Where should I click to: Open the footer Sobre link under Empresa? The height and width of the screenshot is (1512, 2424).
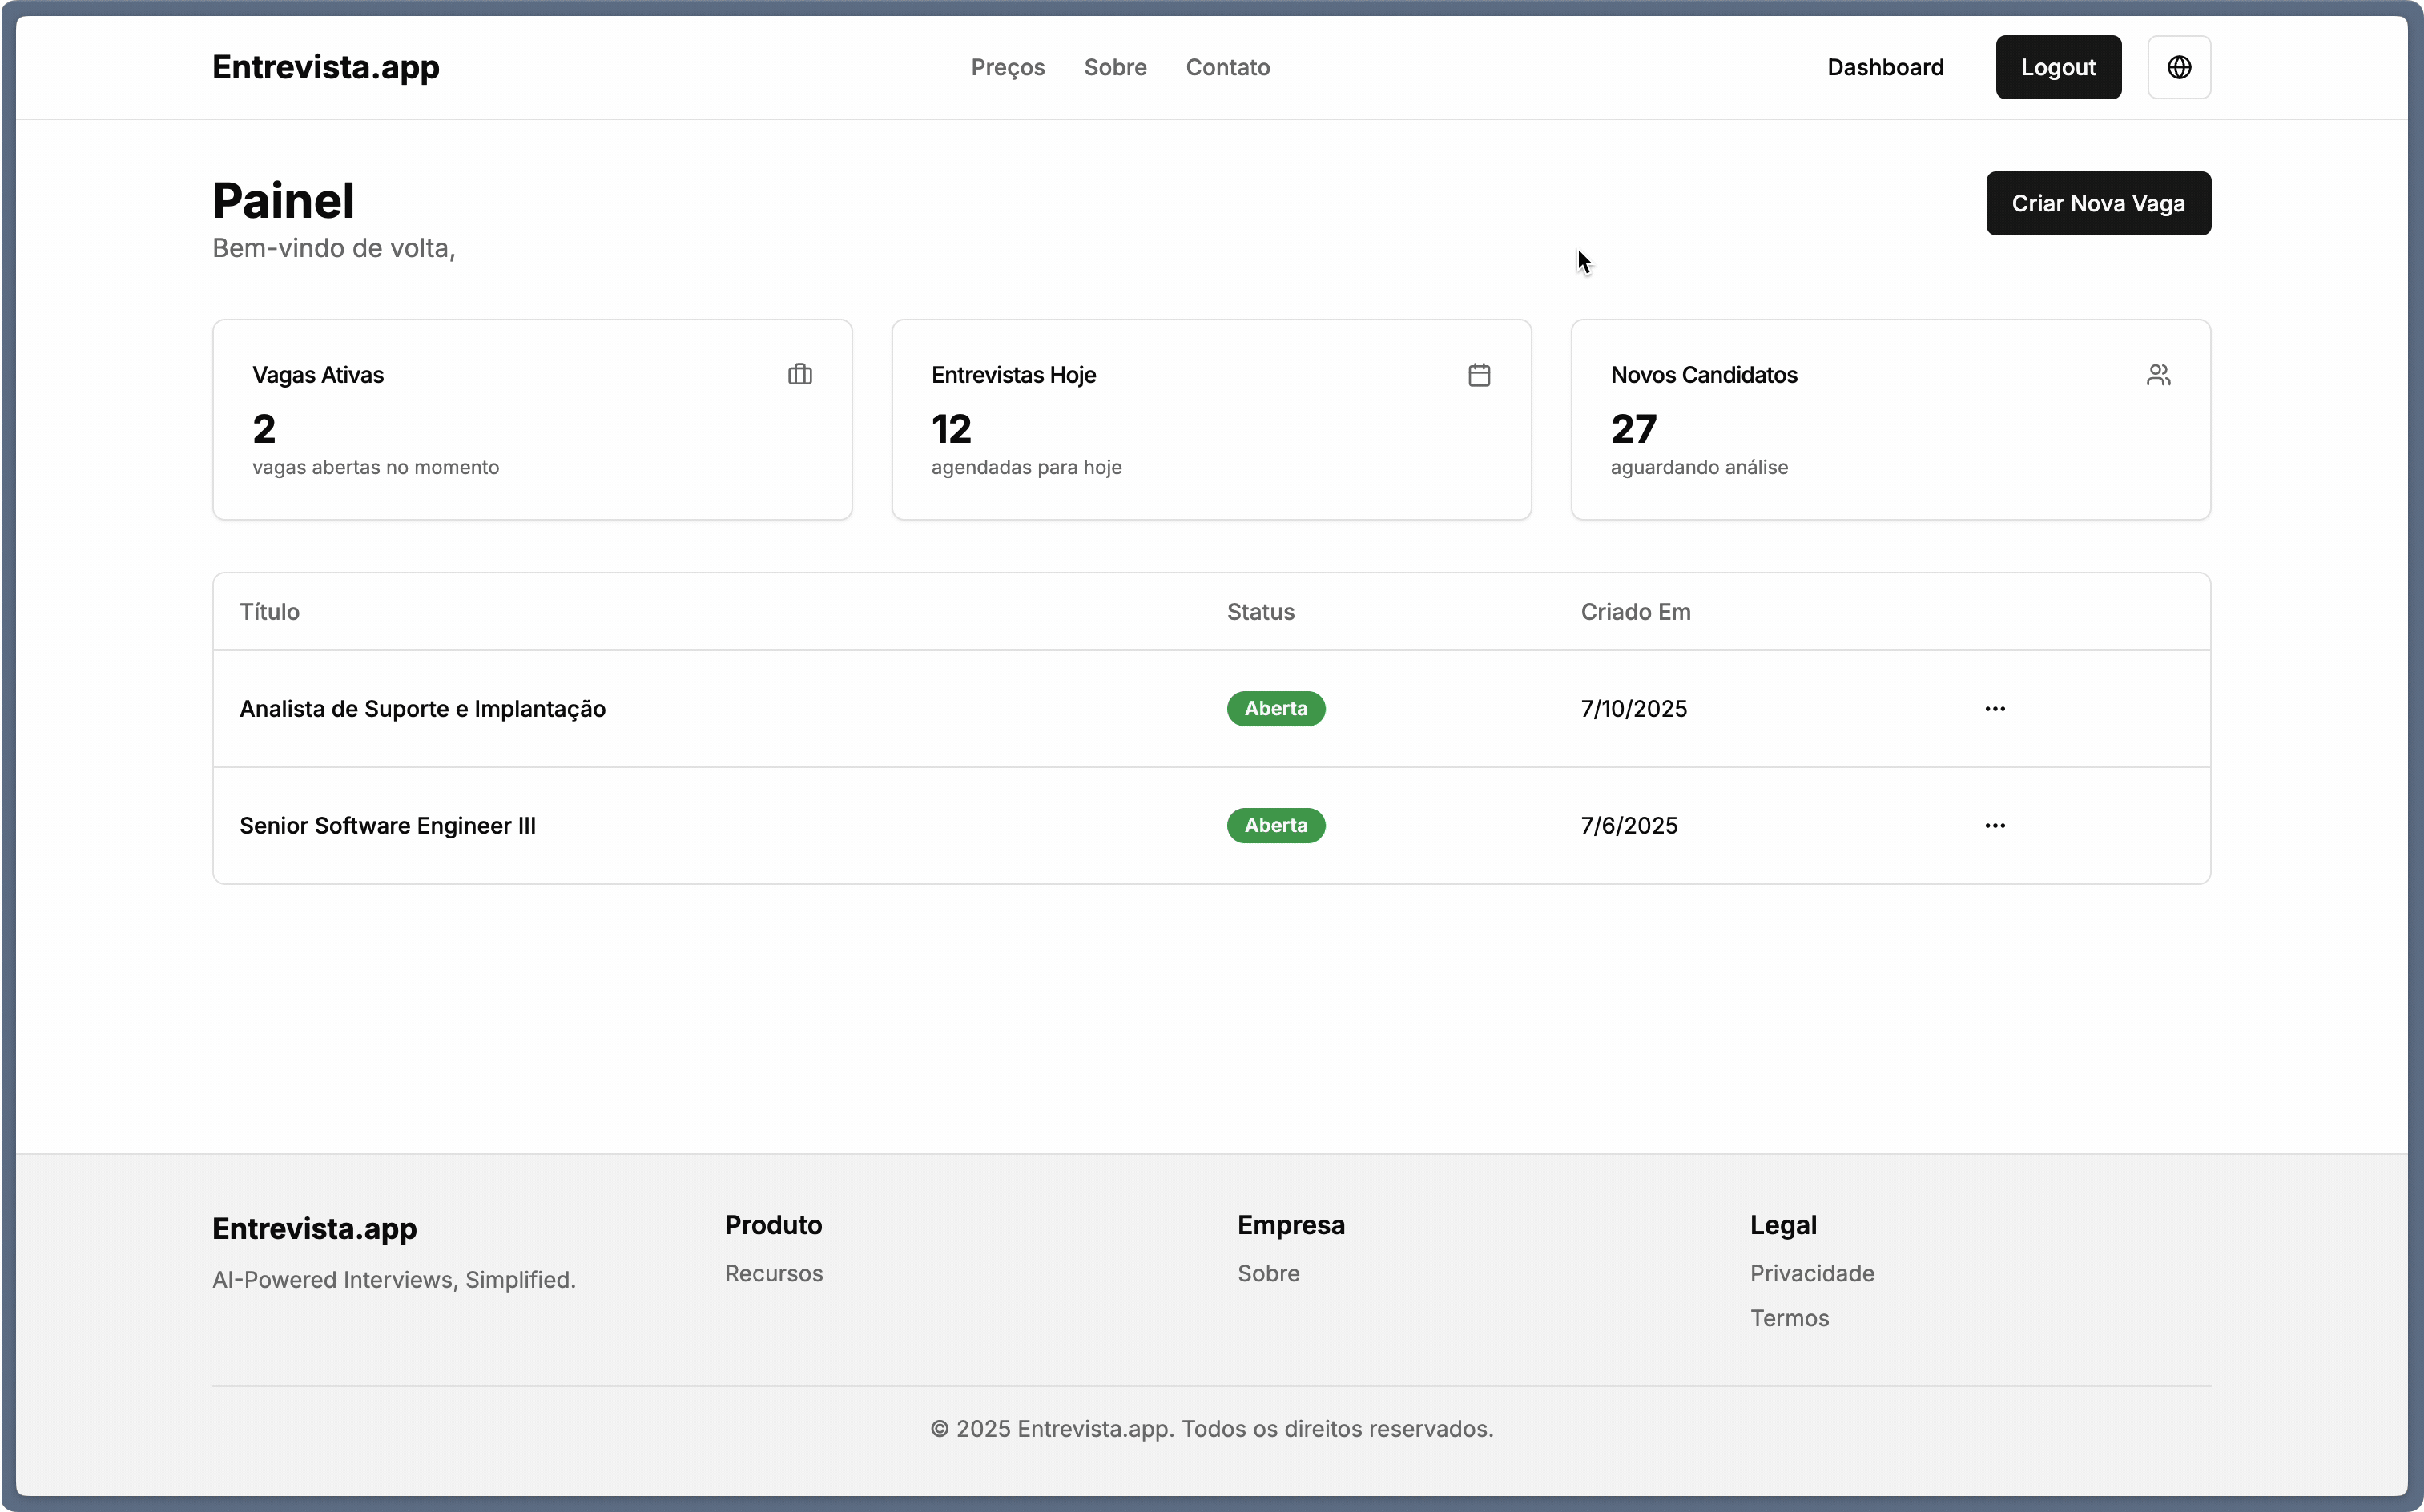click(x=1268, y=1273)
